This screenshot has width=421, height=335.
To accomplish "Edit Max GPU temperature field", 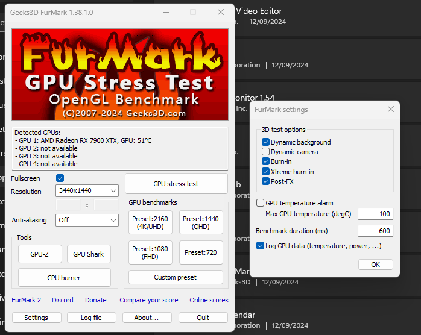I will (x=376, y=214).
